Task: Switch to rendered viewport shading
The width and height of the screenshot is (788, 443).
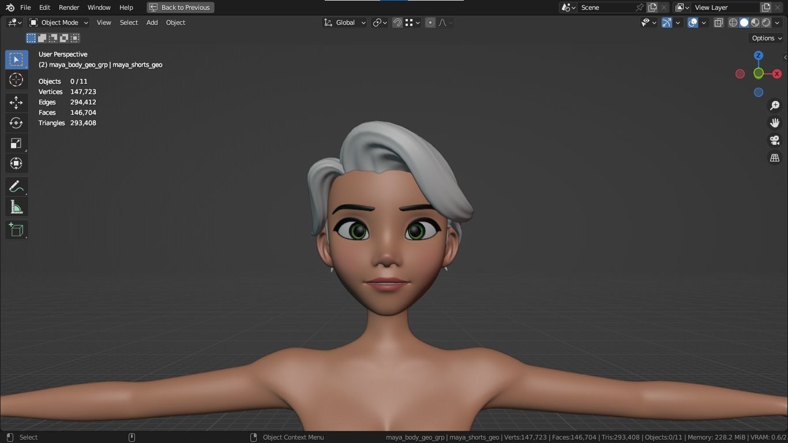Action: pos(766,22)
